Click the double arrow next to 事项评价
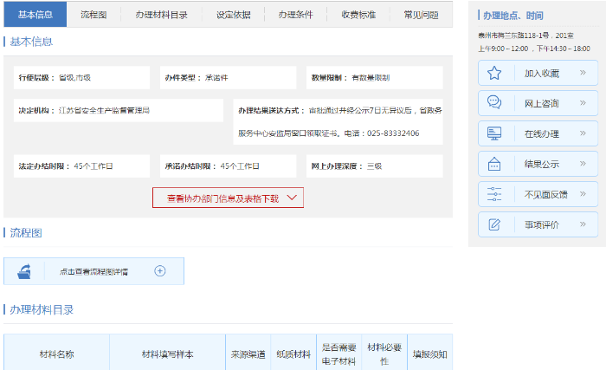Viewport: 606px width, 370px height. tap(583, 224)
